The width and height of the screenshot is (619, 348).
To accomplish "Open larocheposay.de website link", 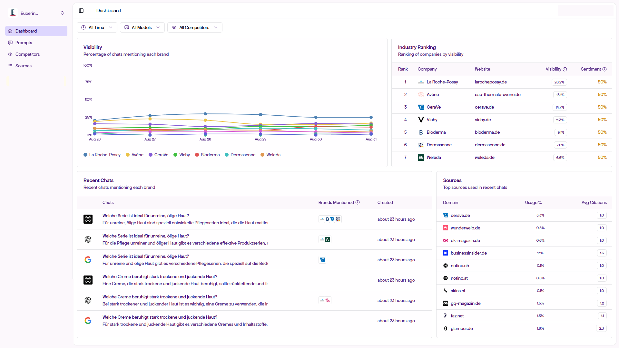I will pyautogui.click(x=491, y=82).
